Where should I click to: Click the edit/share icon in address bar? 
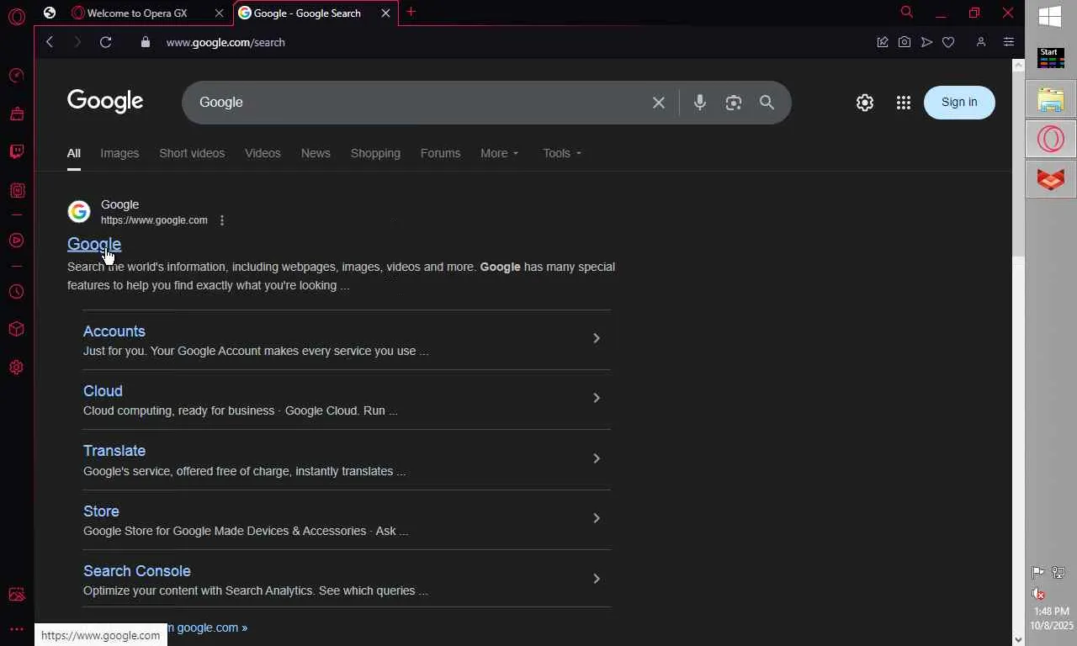(x=883, y=42)
